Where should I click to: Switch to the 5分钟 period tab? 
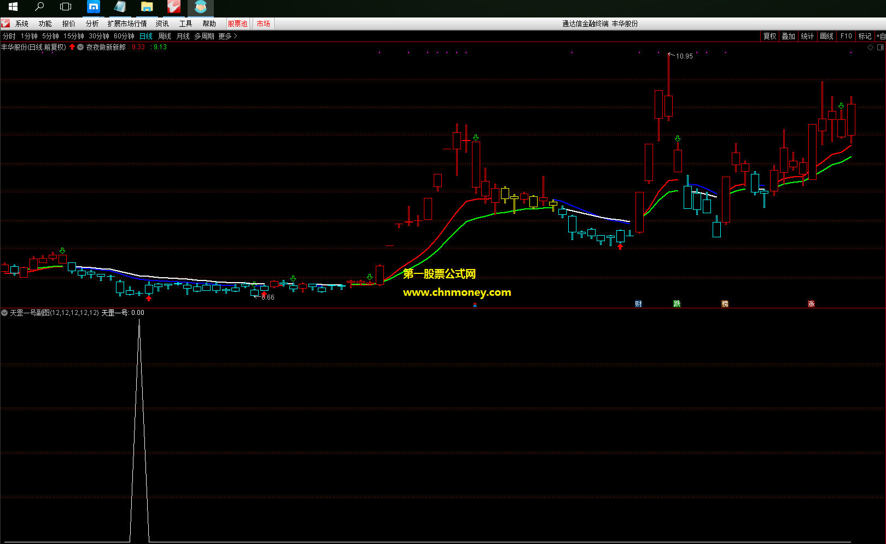coord(50,36)
